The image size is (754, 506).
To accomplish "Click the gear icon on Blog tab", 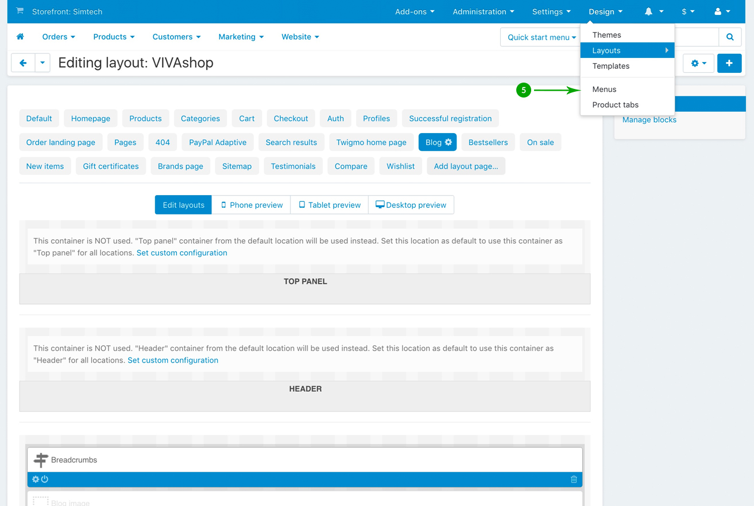I will click(x=448, y=142).
